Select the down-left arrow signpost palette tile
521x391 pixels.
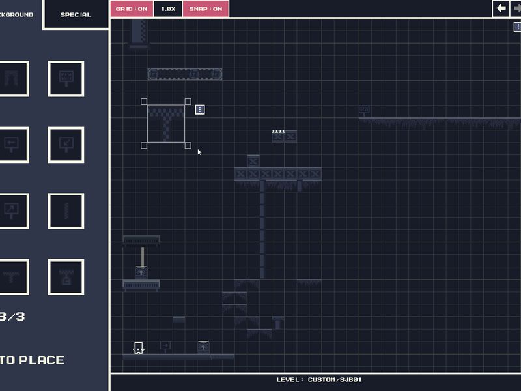[x=66, y=145]
